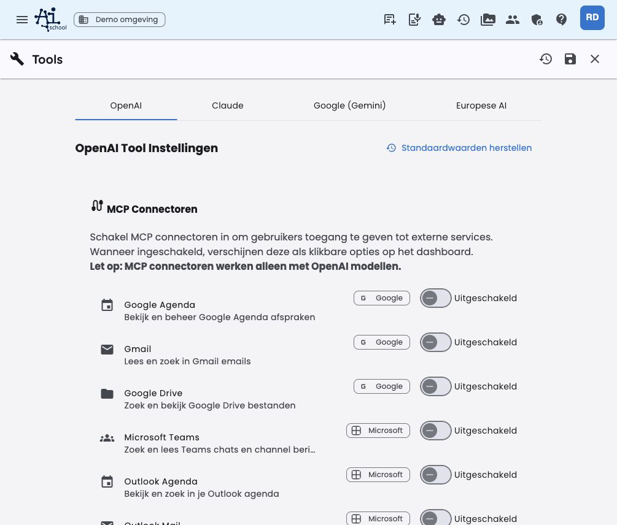Open the admin shield icon
Viewport: 617px width, 525px height.
[x=537, y=19]
